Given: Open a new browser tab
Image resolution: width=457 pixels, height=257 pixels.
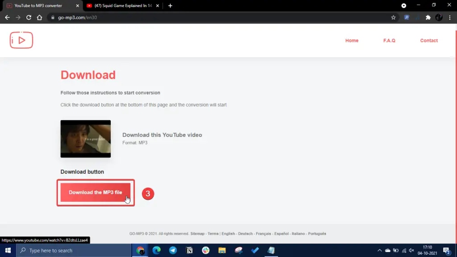Looking at the screenshot, I should [170, 5].
